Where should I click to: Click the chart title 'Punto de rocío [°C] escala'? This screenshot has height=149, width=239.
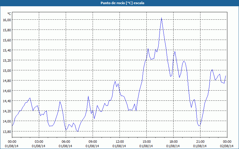click(122, 3)
